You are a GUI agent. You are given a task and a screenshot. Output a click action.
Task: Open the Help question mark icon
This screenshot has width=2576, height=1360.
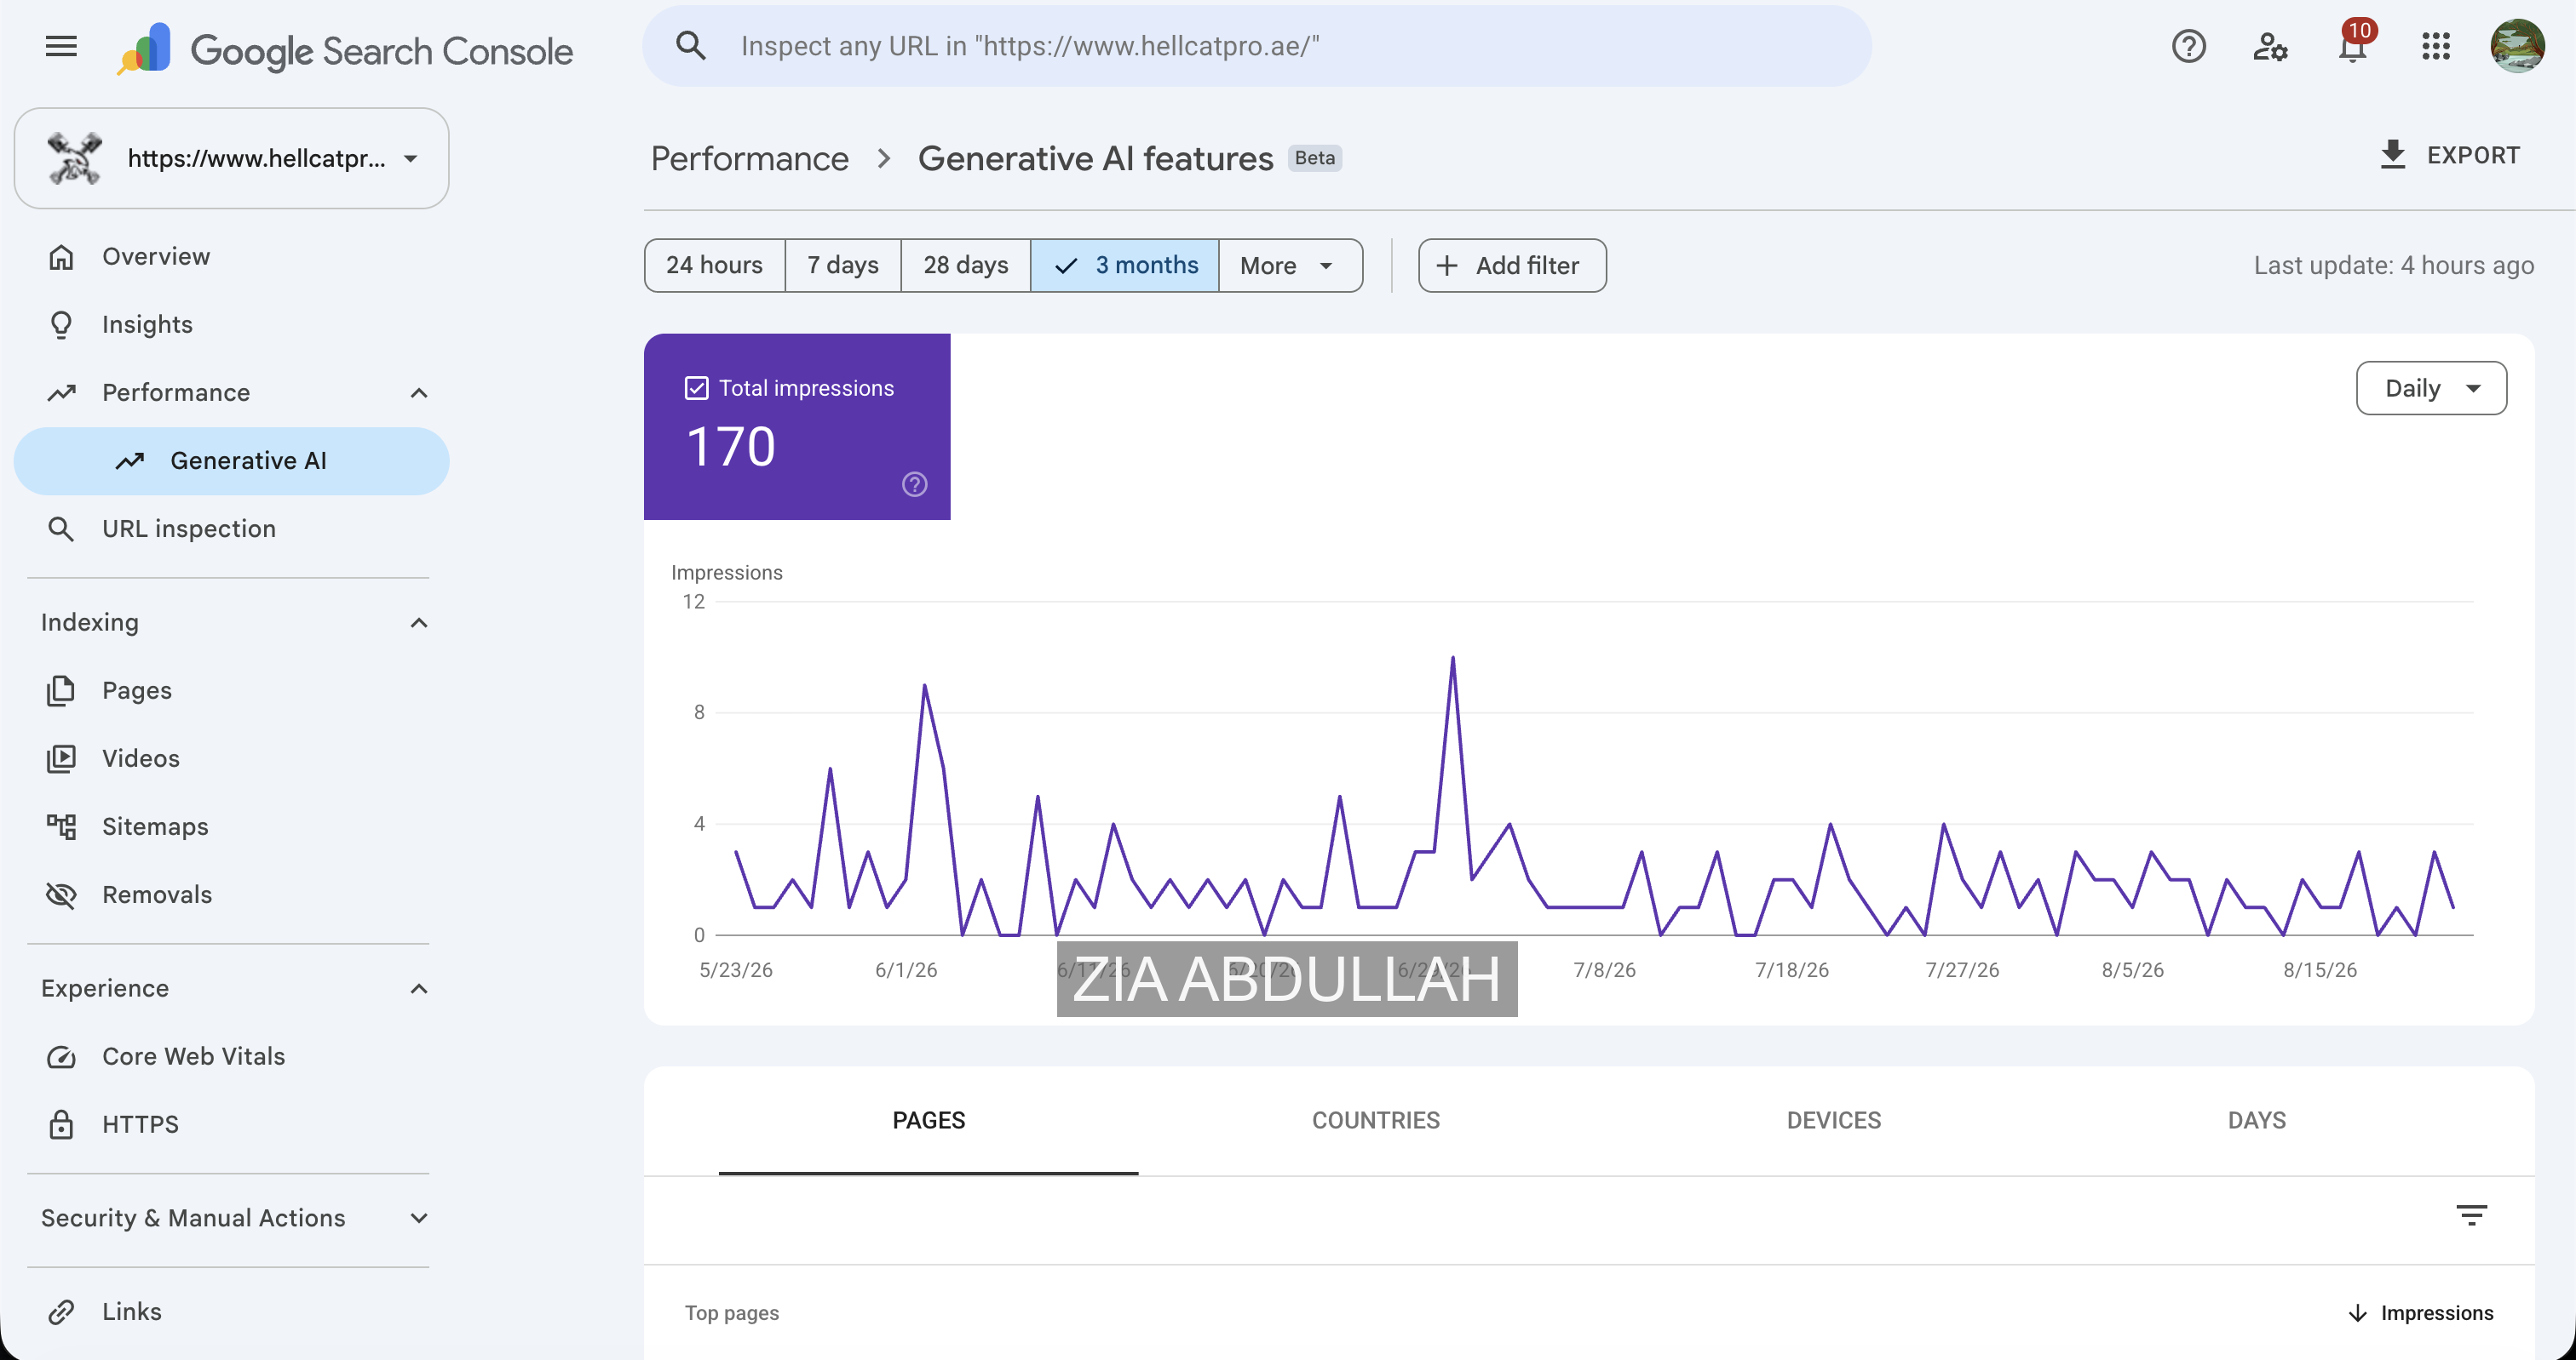tap(2188, 46)
